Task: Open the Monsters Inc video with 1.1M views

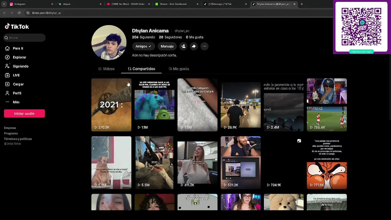Action: coord(154,105)
